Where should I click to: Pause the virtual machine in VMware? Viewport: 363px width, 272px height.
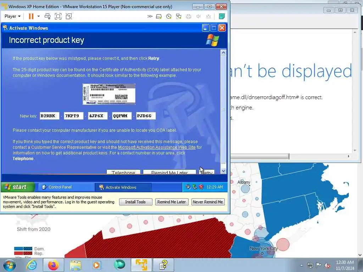click(x=31, y=16)
